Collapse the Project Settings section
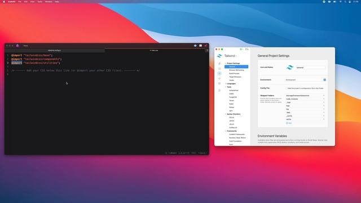The height and width of the screenshot is (203, 361). pos(226,63)
